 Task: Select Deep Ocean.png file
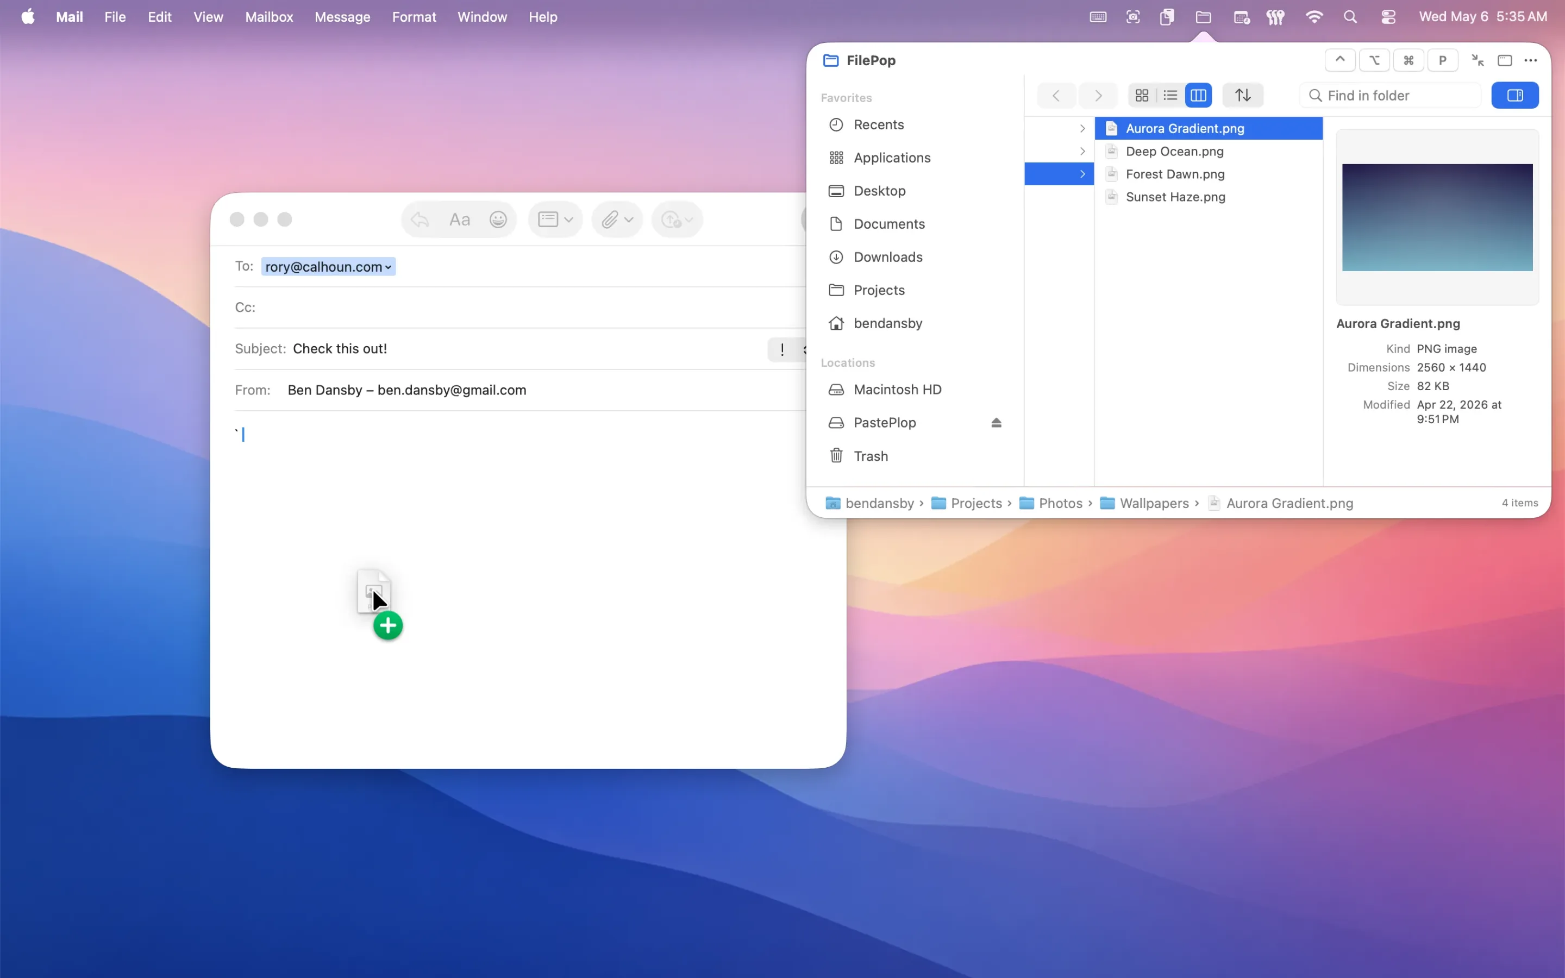point(1208,152)
